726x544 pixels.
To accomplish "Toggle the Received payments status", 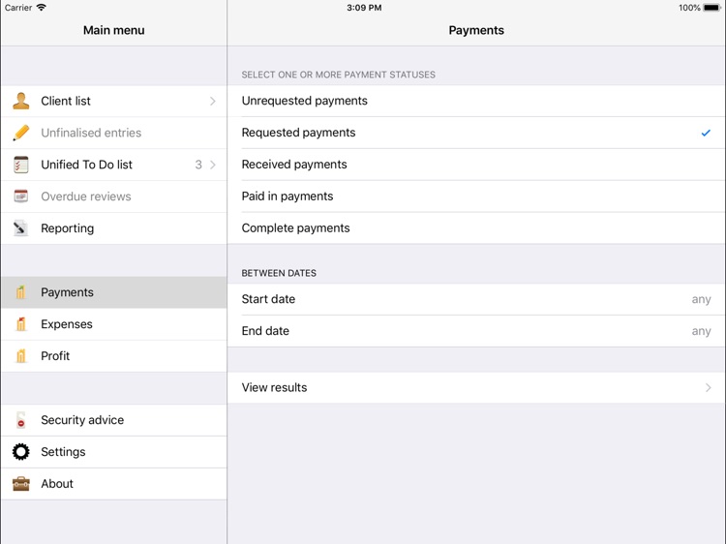I will pos(476,165).
